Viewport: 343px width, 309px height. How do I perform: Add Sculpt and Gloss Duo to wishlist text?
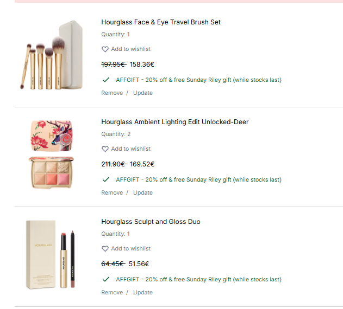(131, 249)
